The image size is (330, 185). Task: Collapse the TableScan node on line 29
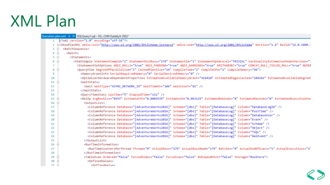pos(58,157)
